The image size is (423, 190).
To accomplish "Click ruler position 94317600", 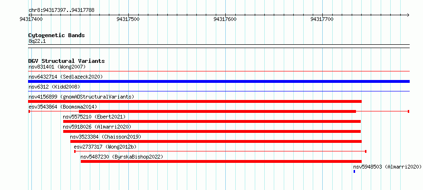I will pyautogui.click(x=225, y=19).
